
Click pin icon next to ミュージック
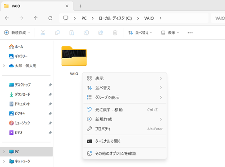click(50, 123)
